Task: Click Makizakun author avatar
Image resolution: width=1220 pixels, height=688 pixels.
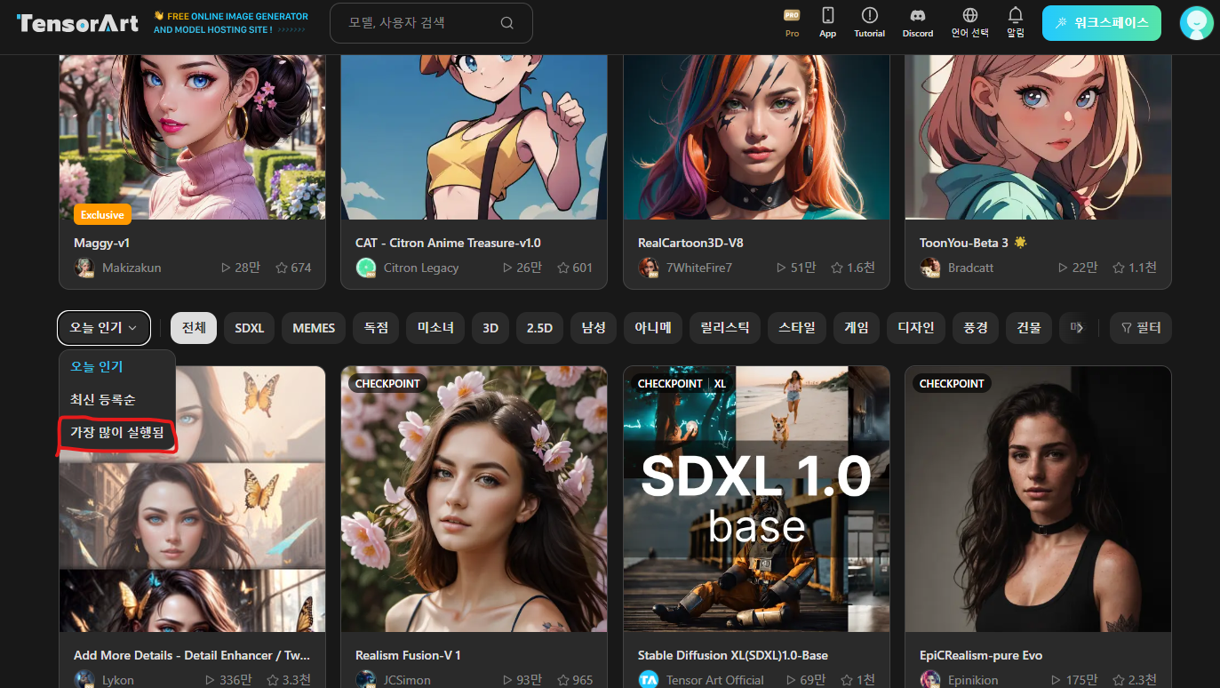Action: tap(84, 268)
